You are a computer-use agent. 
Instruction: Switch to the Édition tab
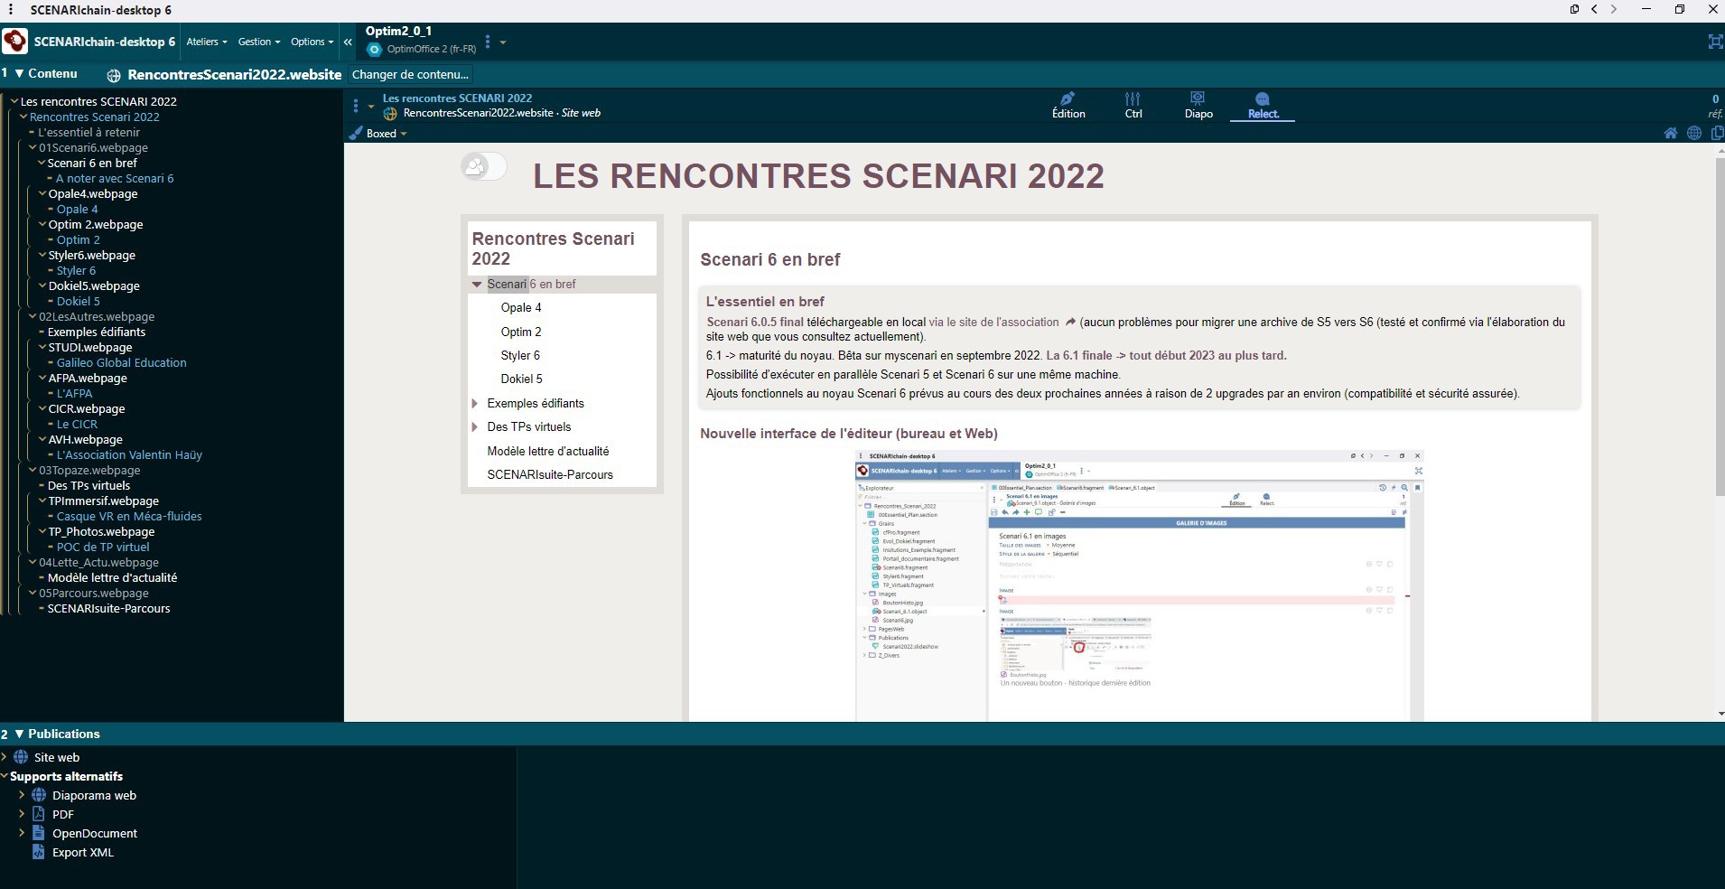pyautogui.click(x=1068, y=105)
